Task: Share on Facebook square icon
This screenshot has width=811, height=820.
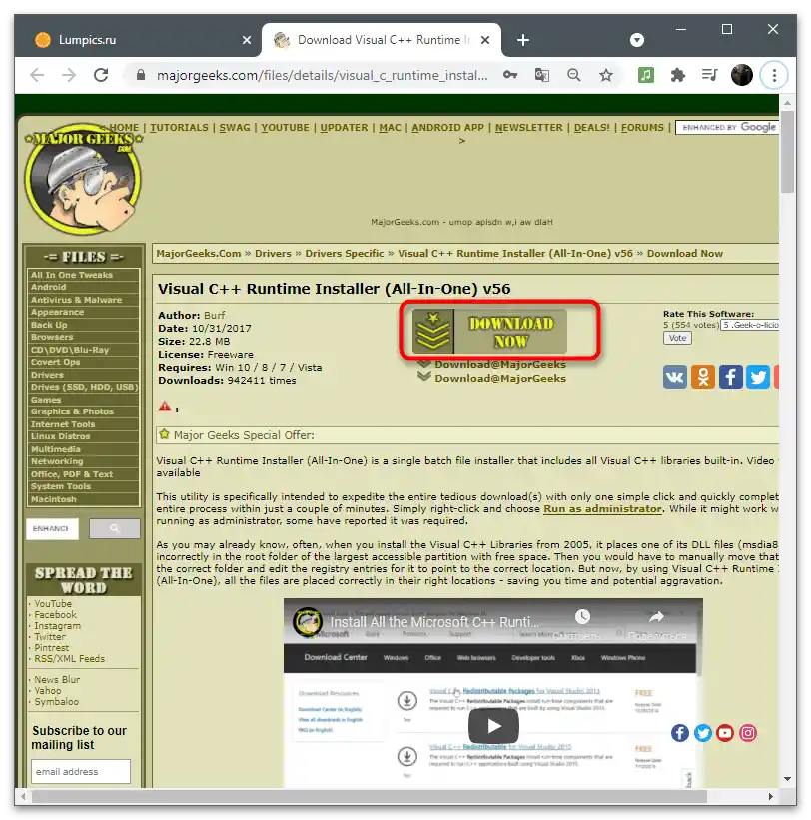Action: (730, 377)
